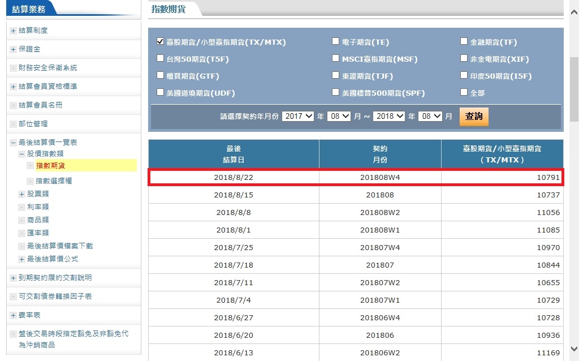The width and height of the screenshot is (579, 361).
Task: Check the 非金電期貨(XIF) checkbox
Action: pyautogui.click(x=464, y=58)
